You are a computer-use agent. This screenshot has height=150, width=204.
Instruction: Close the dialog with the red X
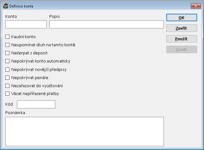click(x=196, y=6)
